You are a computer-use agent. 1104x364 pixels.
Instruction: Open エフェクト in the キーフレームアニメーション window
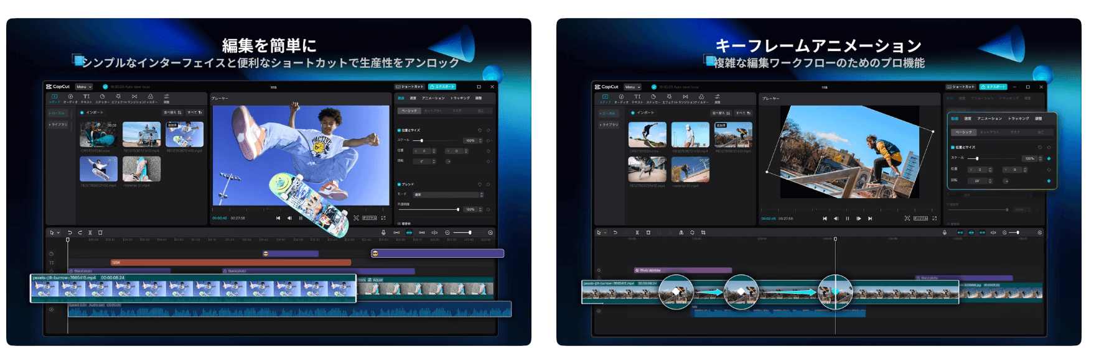[670, 99]
